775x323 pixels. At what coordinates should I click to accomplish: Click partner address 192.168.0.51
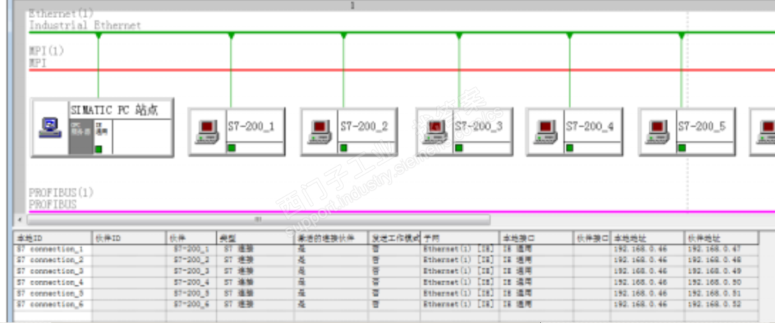[714, 294]
